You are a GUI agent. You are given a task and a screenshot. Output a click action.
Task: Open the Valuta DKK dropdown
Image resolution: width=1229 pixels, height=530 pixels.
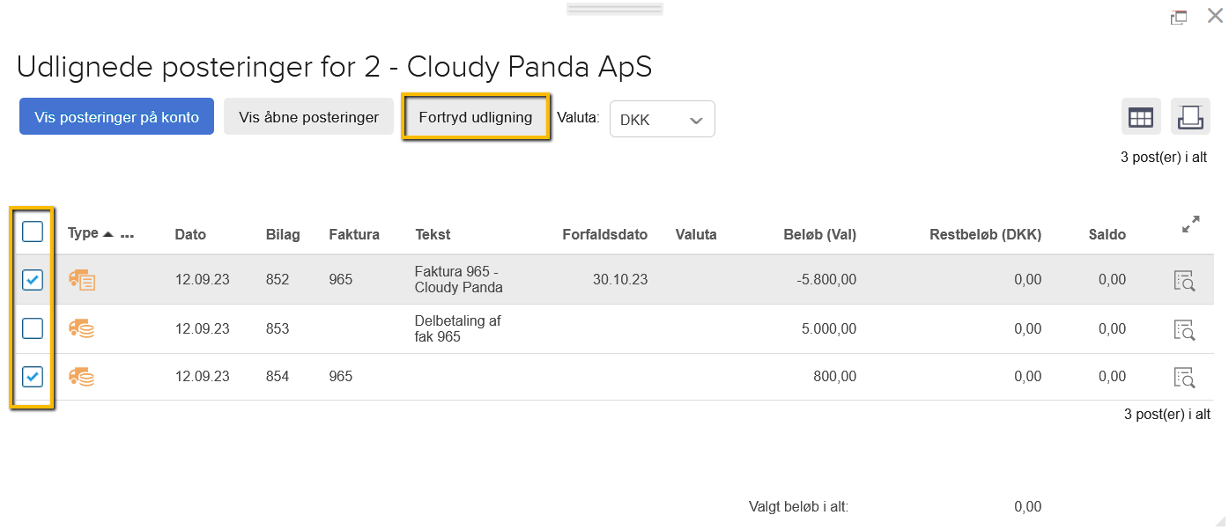click(x=662, y=120)
